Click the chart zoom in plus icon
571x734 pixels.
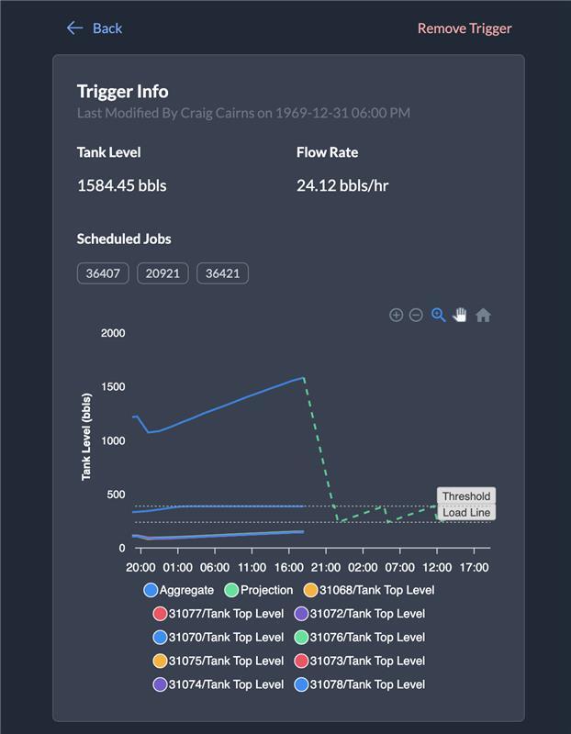(396, 315)
